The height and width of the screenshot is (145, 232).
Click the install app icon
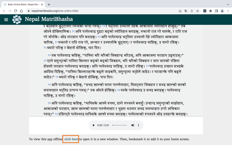point(180,11)
